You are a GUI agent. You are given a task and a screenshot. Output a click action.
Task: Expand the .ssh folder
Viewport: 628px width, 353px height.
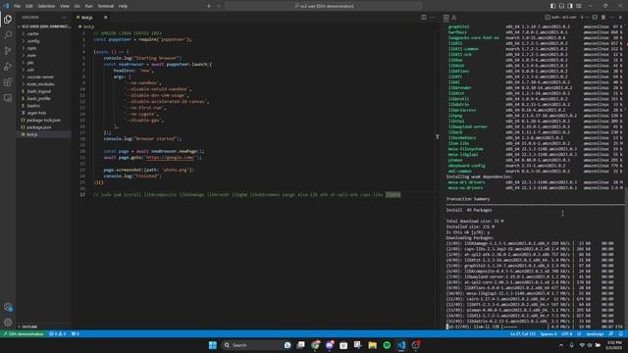44,70
